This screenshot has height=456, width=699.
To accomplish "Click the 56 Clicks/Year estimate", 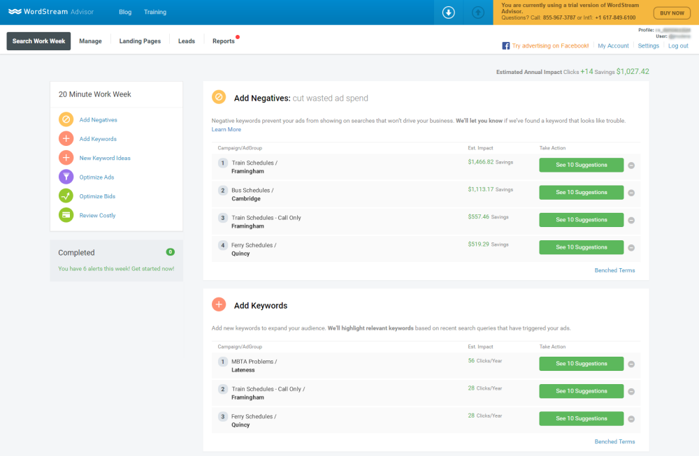I will (x=485, y=361).
